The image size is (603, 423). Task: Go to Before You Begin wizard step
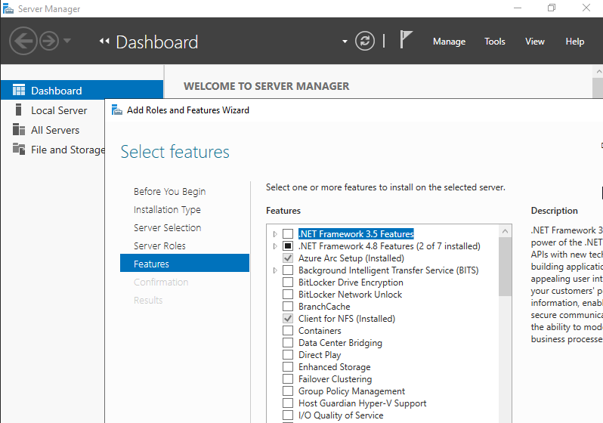click(x=169, y=192)
